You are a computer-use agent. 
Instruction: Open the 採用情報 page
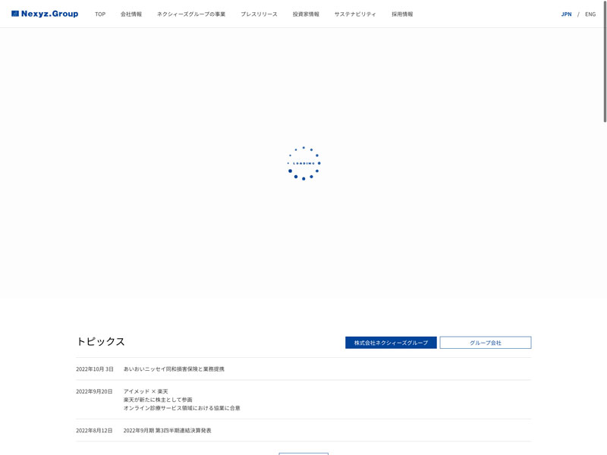point(402,14)
